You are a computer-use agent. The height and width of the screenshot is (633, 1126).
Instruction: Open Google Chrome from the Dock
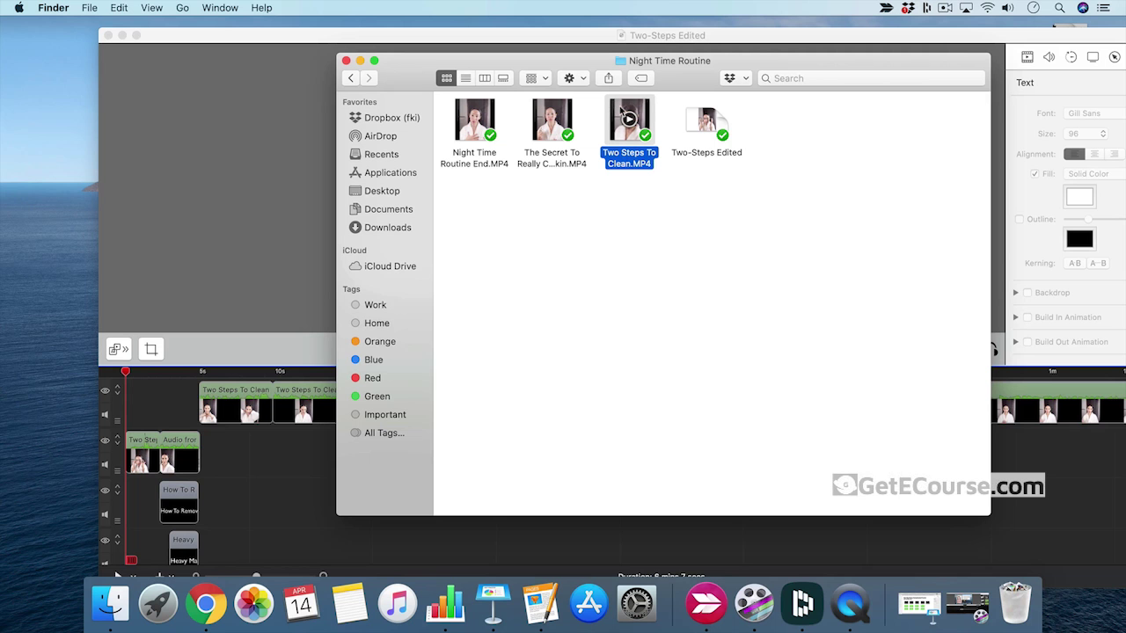206,604
